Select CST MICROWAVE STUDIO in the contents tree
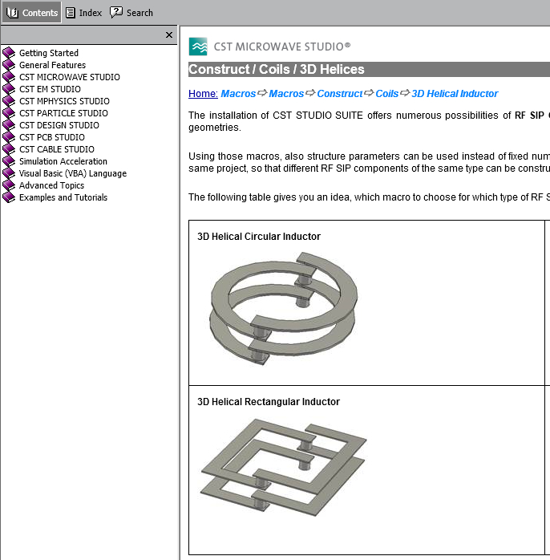This screenshot has height=560, width=550. [70, 77]
